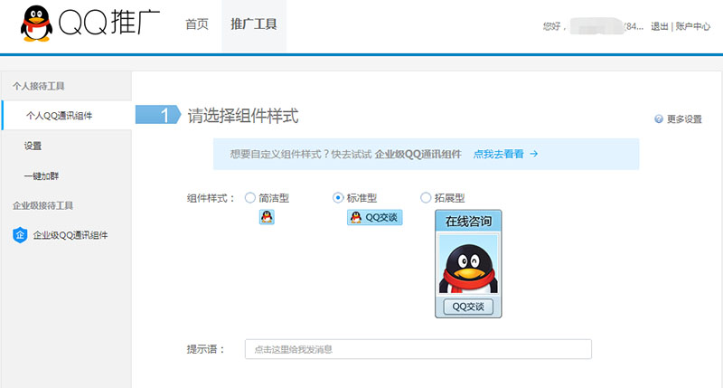
Task: Click the 点我去看看 link
Action: click(498, 155)
